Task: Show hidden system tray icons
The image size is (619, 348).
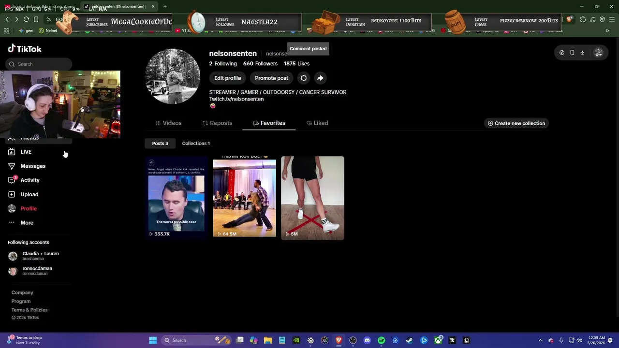Action: tap(541, 340)
